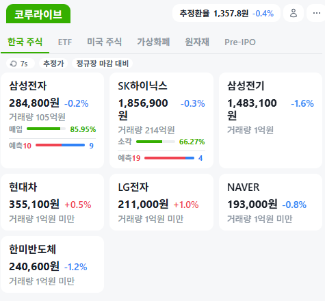Switch to the 미국 주식 tab

click(x=104, y=42)
